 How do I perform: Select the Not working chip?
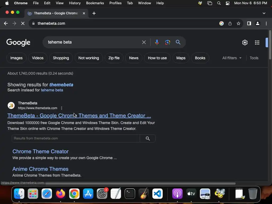click(x=89, y=58)
